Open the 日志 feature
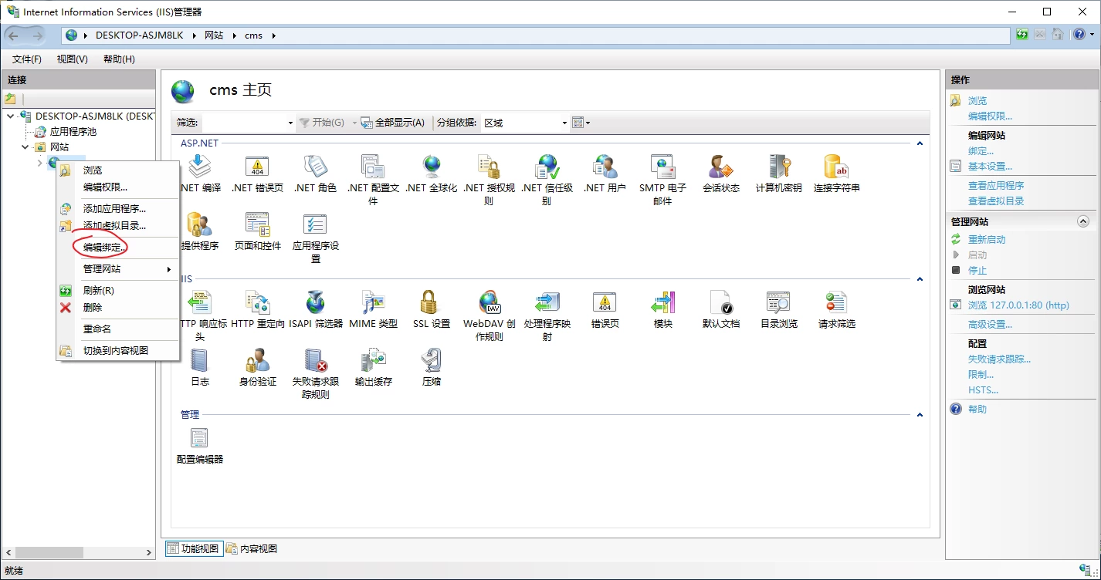The width and height of the screenshot is (1101, 580). (199, 367)
